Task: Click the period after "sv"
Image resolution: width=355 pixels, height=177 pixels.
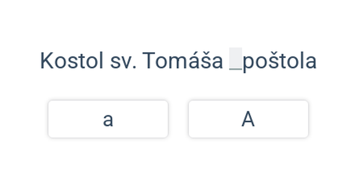Action: (134, 67)
